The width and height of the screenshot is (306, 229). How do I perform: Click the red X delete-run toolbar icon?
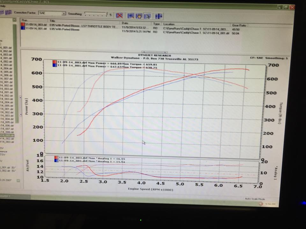click(x=119, y=15)
